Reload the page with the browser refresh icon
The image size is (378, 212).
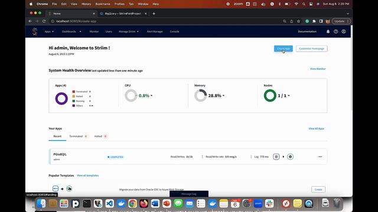tap(44, 21)
